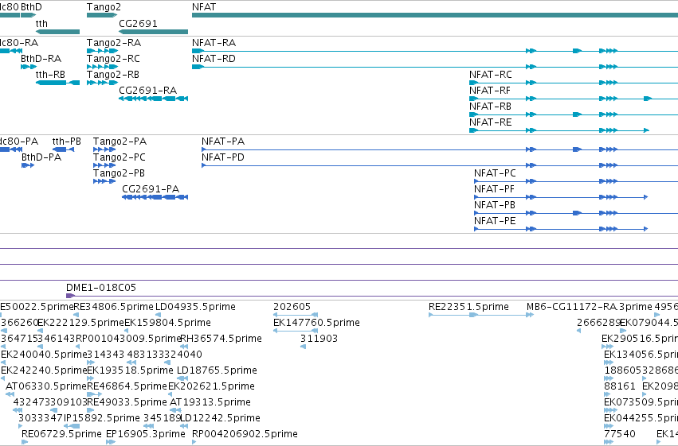Select the RE22351.5prime EST label
This screenshot has height=446, width=678.
[x=468, y=307]
